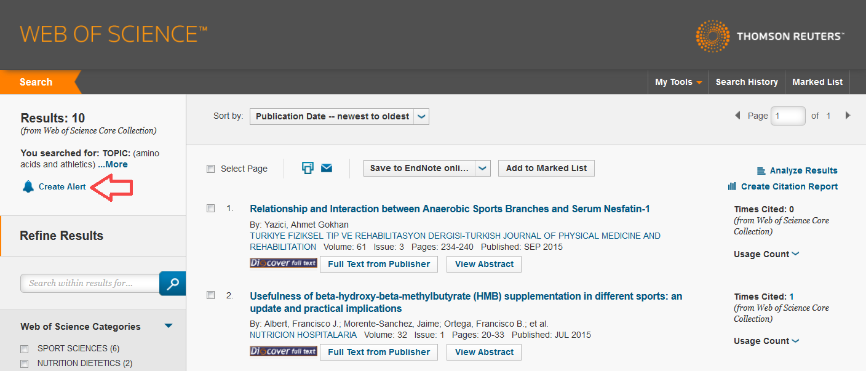Viewport: 866px width, 371px height.
Task: Click Times Cited count 1 for result 2
Action: tap(792, 297)
